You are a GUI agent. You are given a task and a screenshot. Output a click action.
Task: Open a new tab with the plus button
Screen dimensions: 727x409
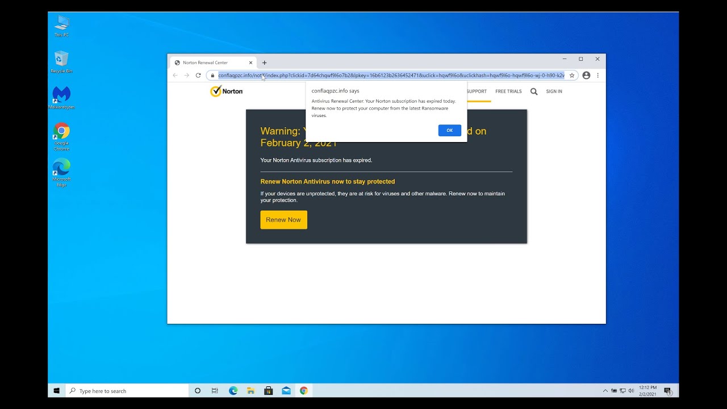coord(264,62)
